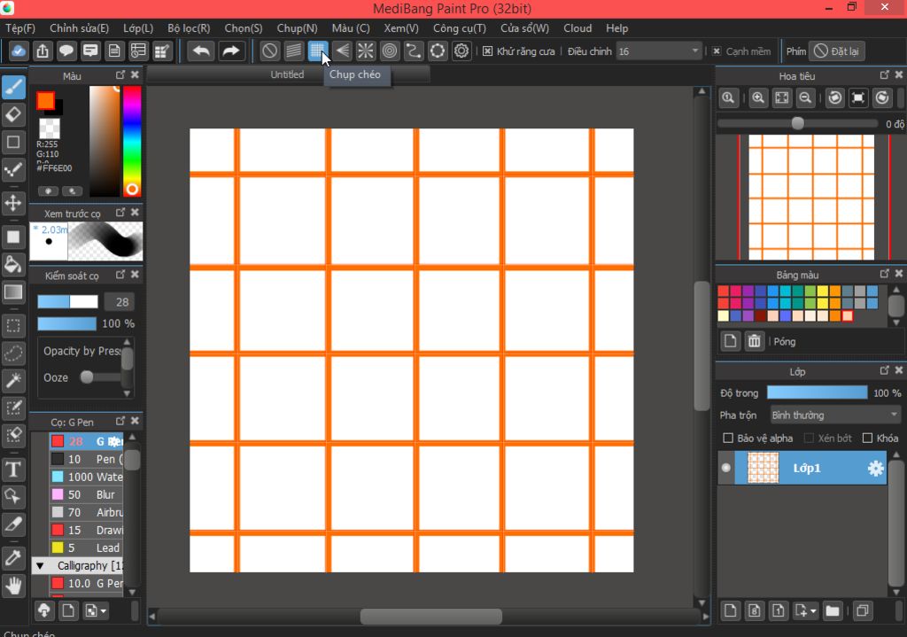Toggle Cạnh mềm checkbox
907x637 pixels.
click(717, 50)
